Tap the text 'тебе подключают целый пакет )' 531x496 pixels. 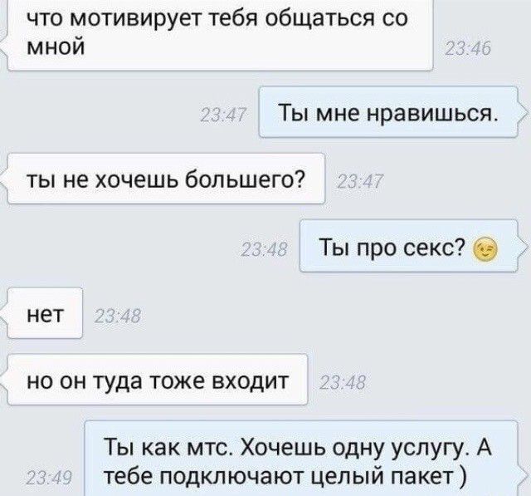coord(285,477)
